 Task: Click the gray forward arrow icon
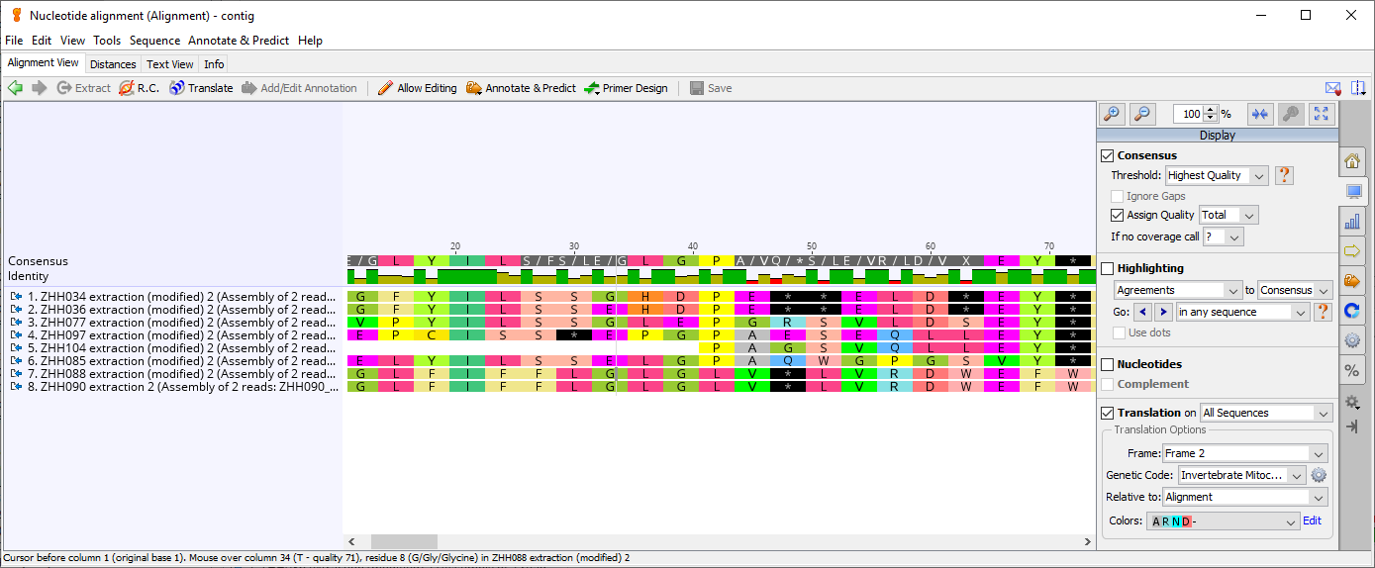pyautogui.click(x=40, y=88)
